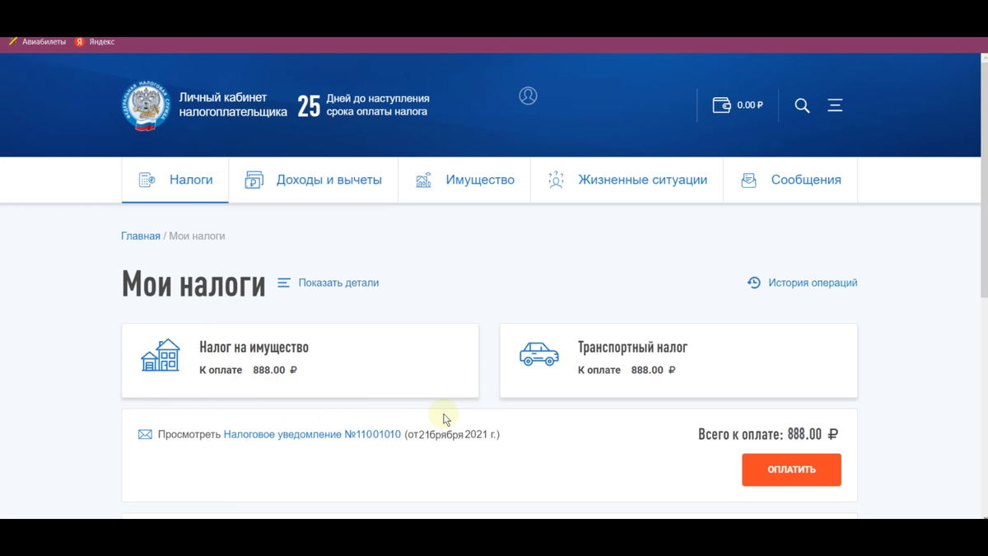988x556 pixels.
Task: Click the tax service emblem logo
Action: click(x=147, y=105)
